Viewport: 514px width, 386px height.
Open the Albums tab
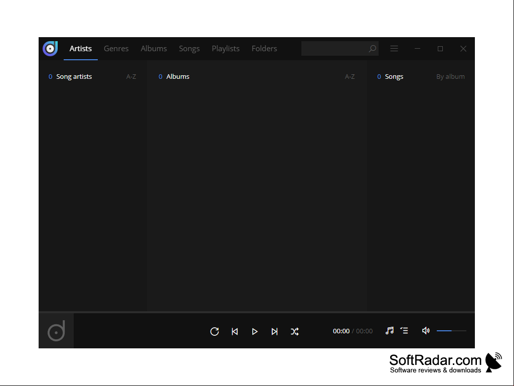coord(154,49)
